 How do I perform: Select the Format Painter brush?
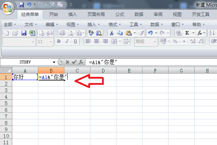[x=141, y=33]
